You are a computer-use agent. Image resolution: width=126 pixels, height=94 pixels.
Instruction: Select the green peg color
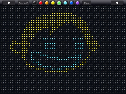[59, 3]
